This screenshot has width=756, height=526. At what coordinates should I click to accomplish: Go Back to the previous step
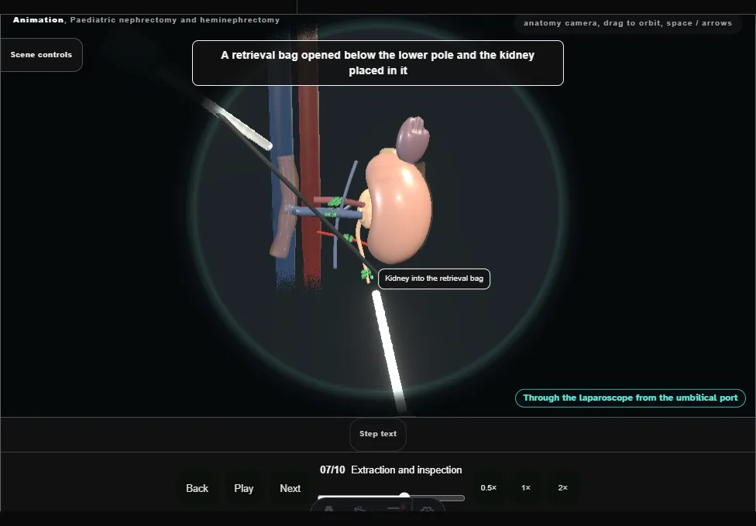[x=198, y=488]
